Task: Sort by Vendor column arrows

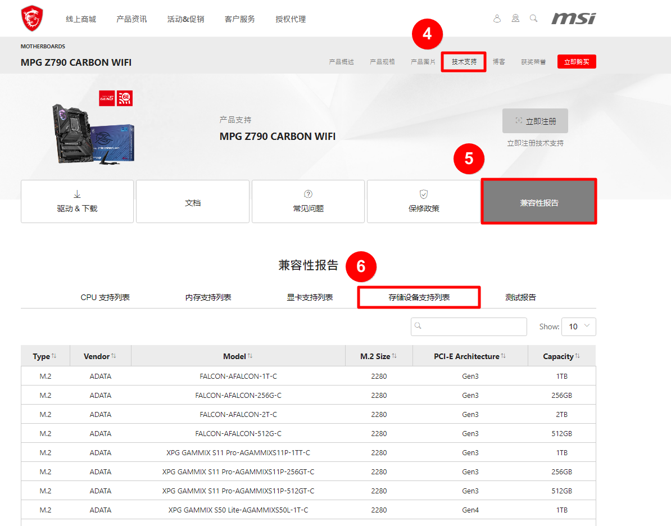Action: coord(114,356)
